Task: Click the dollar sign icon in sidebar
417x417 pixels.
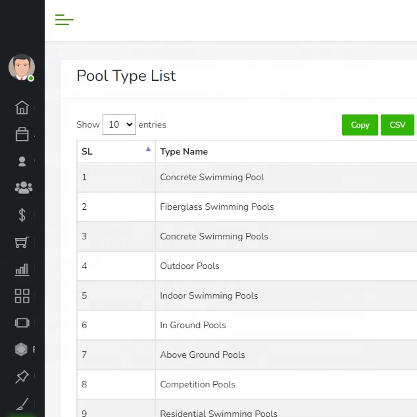Action: click(22, 215)
